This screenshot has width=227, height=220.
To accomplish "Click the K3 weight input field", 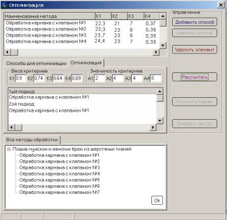I will (58, 78).
